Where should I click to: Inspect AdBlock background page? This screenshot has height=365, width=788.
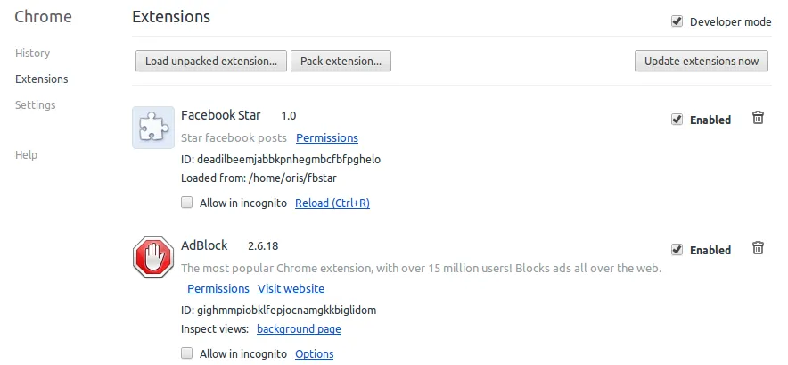tap(299, 329)
